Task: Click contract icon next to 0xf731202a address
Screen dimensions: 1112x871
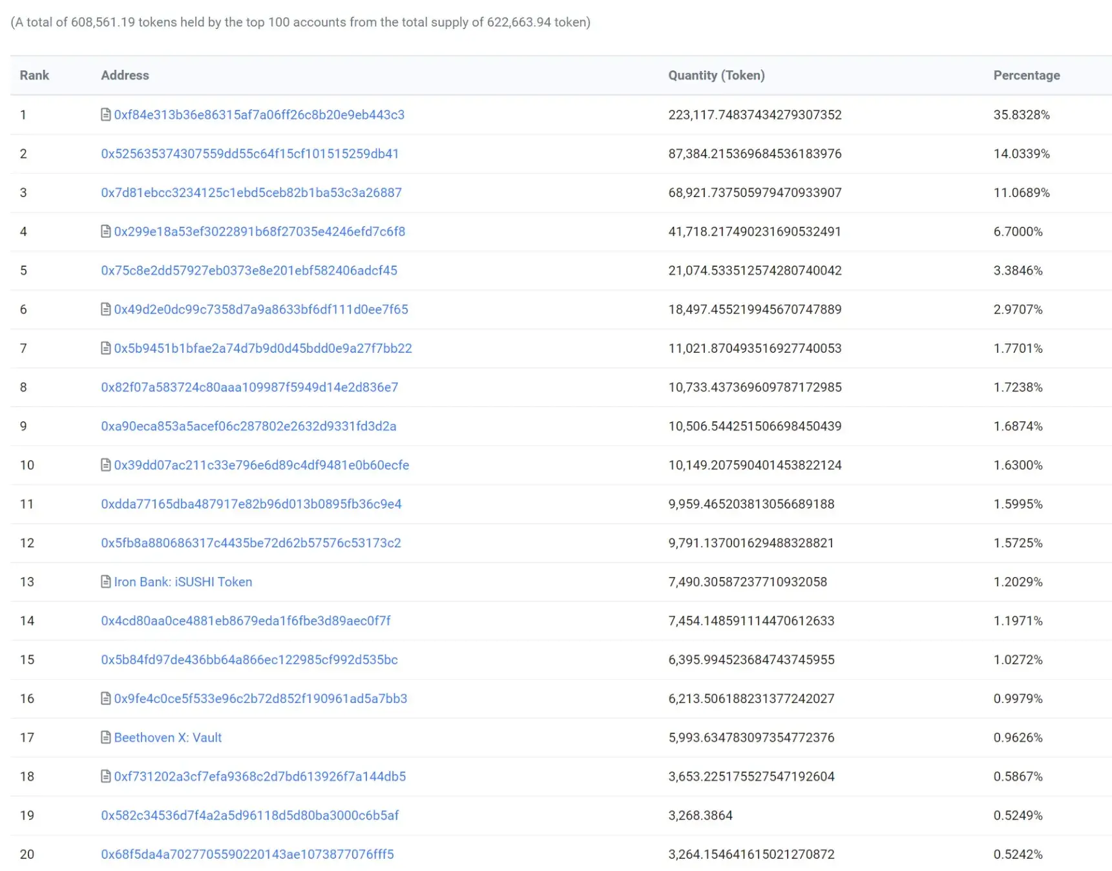Action: click(106, 777)
